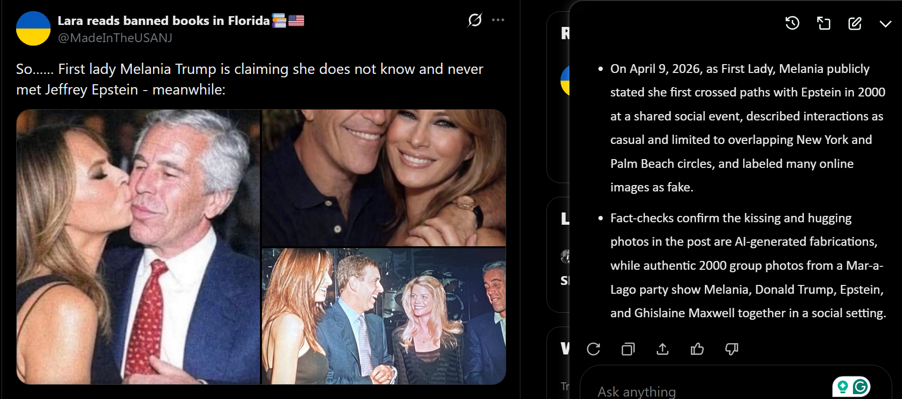Dislike the Grok response
Viewport: 902px width, 399px height.
click(732, 349)
